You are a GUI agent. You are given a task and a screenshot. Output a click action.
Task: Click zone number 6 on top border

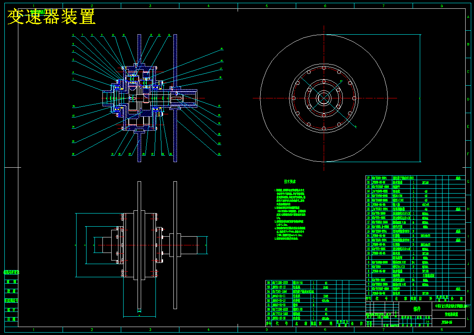(325, 6)
